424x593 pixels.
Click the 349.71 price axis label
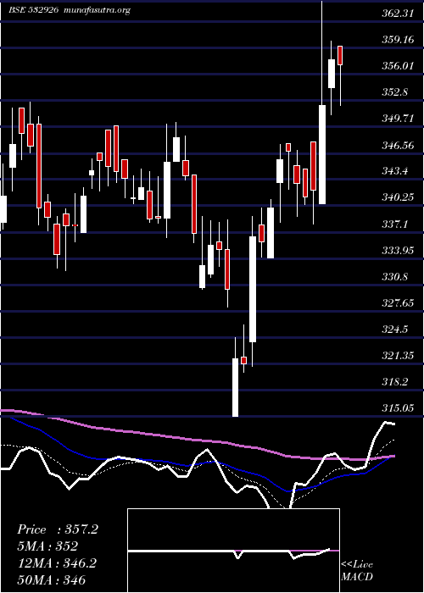(397, 119)
